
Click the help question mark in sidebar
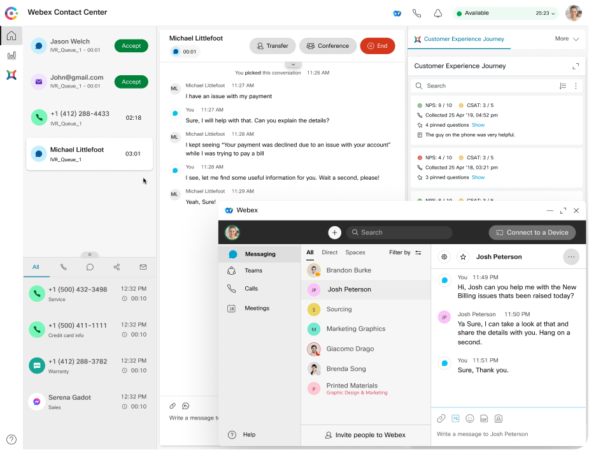(11, 439)
